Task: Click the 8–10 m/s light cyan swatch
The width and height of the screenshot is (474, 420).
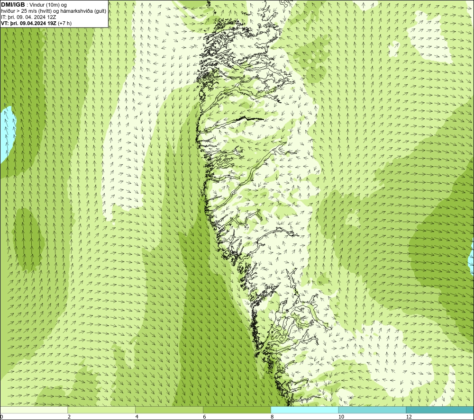Action: (305, 410)
